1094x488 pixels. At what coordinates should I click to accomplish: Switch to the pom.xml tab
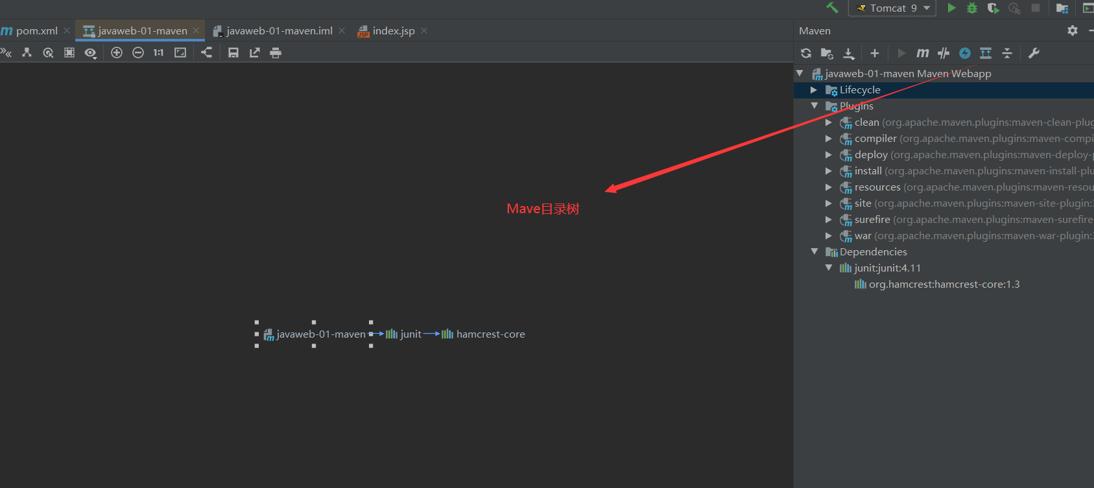29,30
